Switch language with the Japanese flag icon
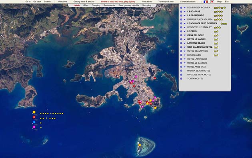 pyautogui.click(x=212, y=2)
